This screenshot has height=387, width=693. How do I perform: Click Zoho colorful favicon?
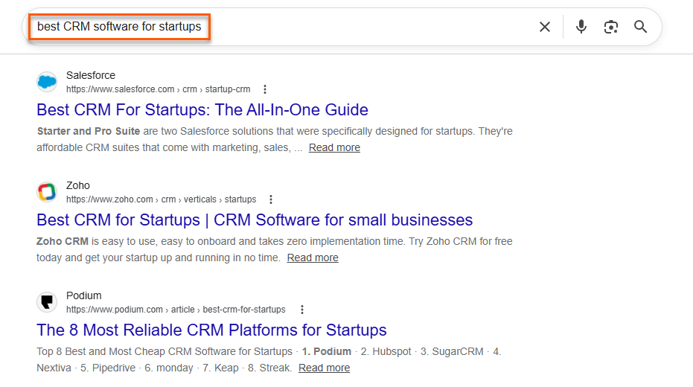click(47, 192)
